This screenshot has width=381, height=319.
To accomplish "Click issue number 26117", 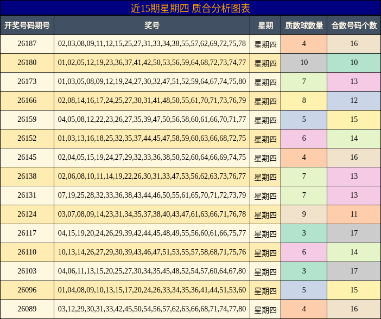I will 27,233.
